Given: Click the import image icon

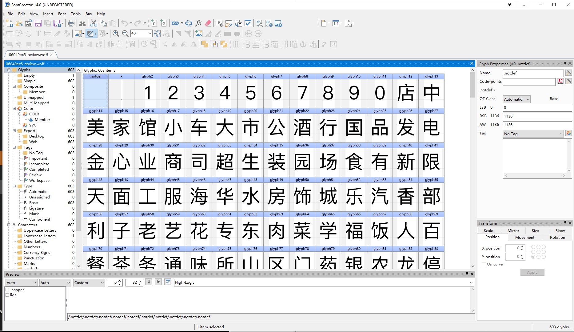Looking at the screenshot, I should [199, 34].
